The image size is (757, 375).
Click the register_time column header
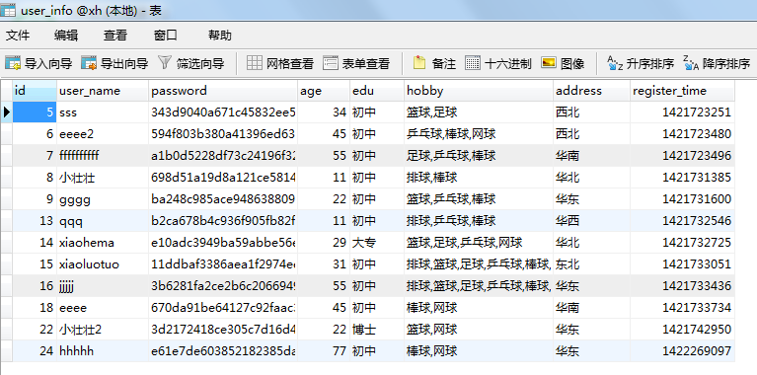tap(682, 91)
